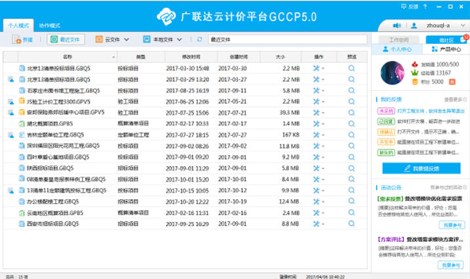Open the 最近文件 recent files view

pyautogui.click(x=66, y=40)
